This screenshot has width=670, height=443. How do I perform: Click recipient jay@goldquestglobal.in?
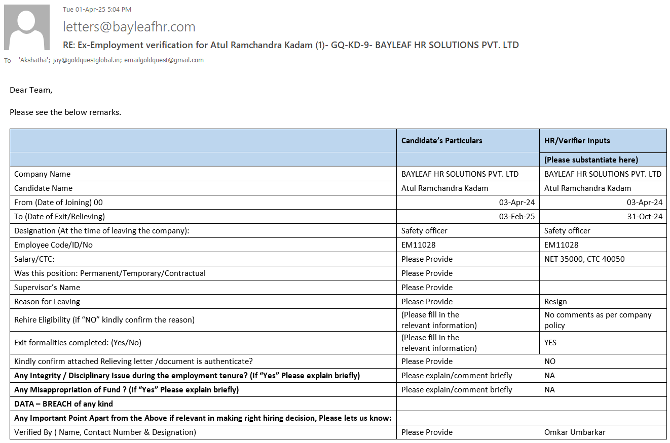point(87,60)
